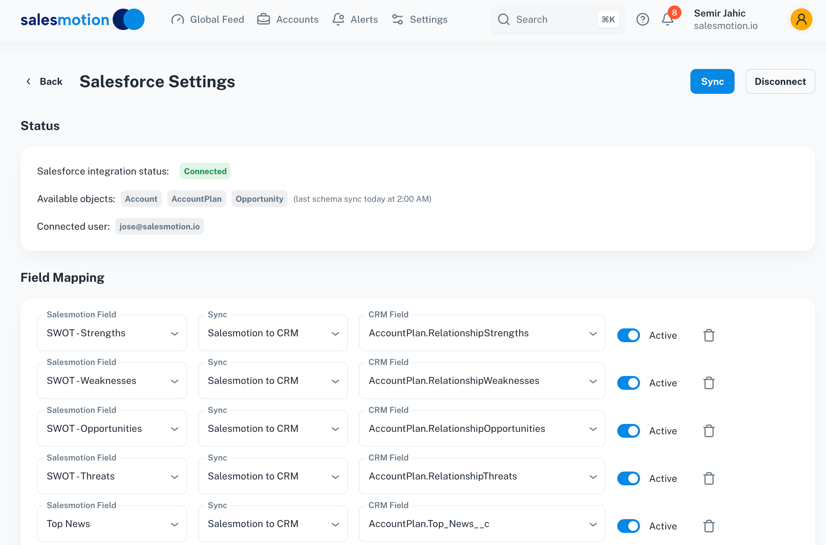The image size is (826, 545).
Task: Click the Accounts briefcase icon
Action: 264,19
